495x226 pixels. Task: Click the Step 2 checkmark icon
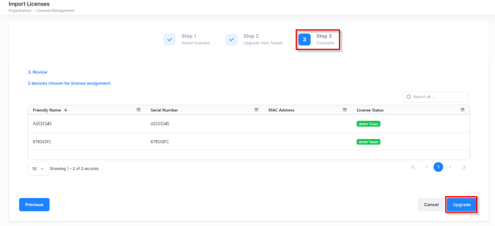click(x=231, y=39)
